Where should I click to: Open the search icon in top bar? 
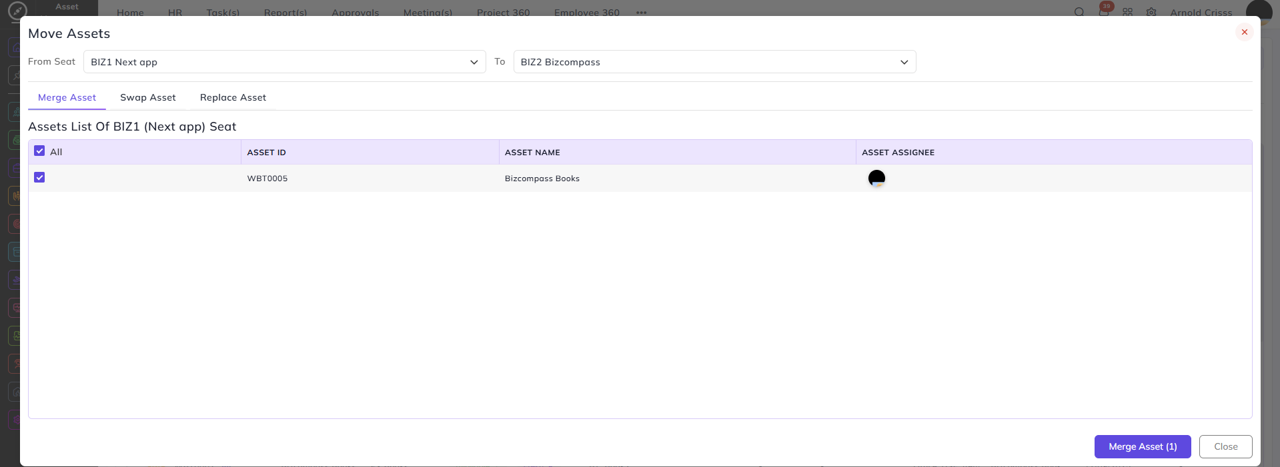(x=1079, y=12)
